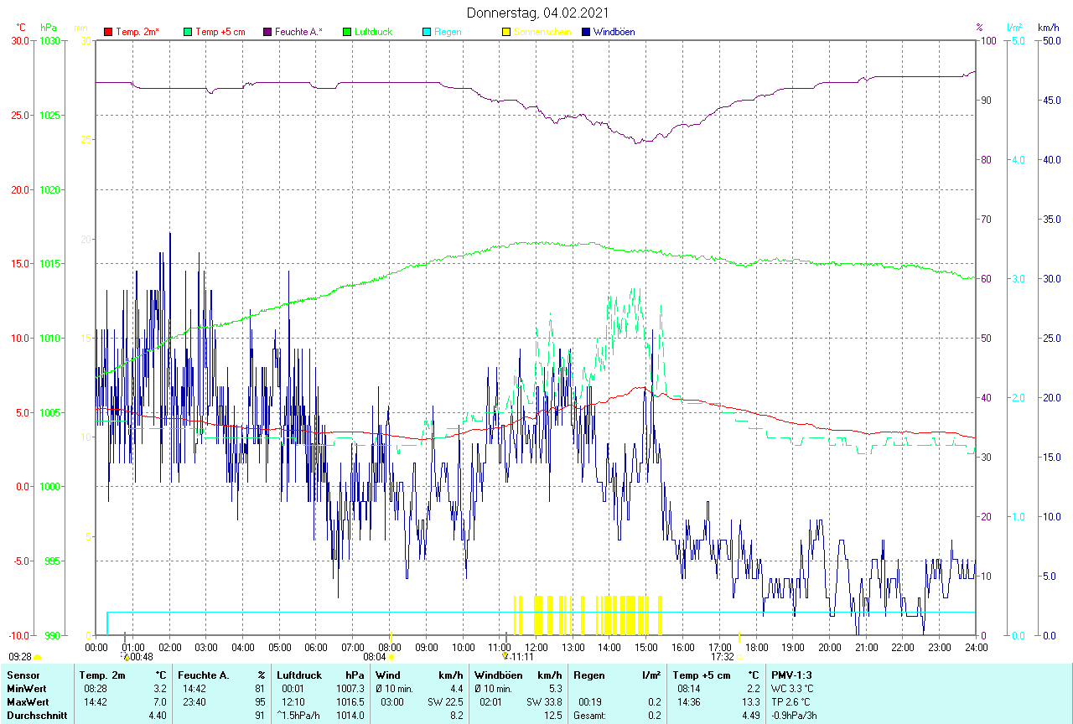Click the dark blue Windböen legend swatch
The image size is (1073, 724).
pyautogui.click(x=586, y=32)
